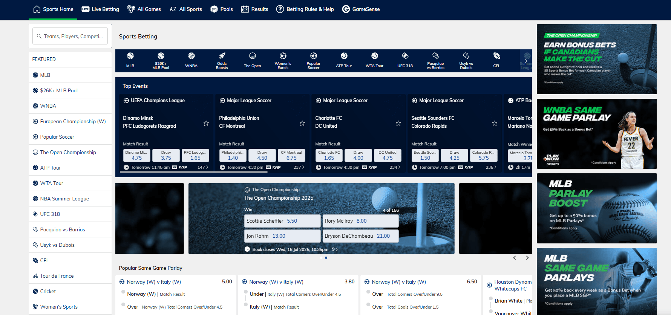Click the Top Events horizontal scrollbar
The image size is (671, 315).
[x=193, y=172]
